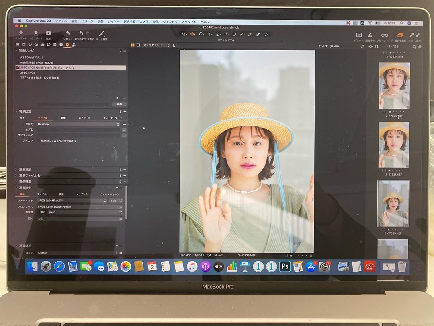
Task: Expand the 現像ファイル名 panel section
Action: tap(16, 175)
